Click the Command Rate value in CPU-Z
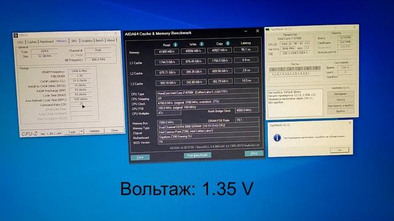 [x=81, y=104]
